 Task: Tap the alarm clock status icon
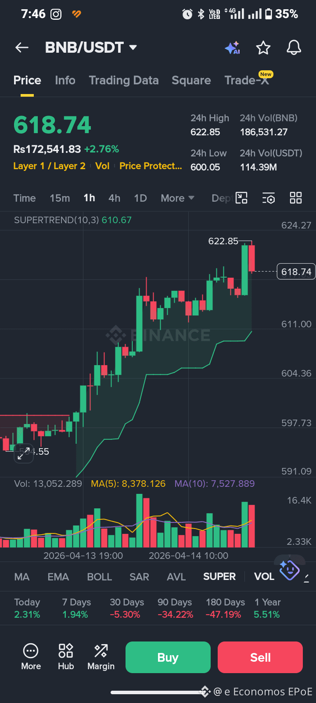pos(187,14)
